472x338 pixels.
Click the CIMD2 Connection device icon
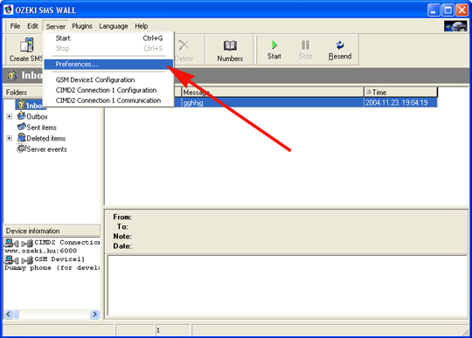pyautogui.click(x=18, y=243)
